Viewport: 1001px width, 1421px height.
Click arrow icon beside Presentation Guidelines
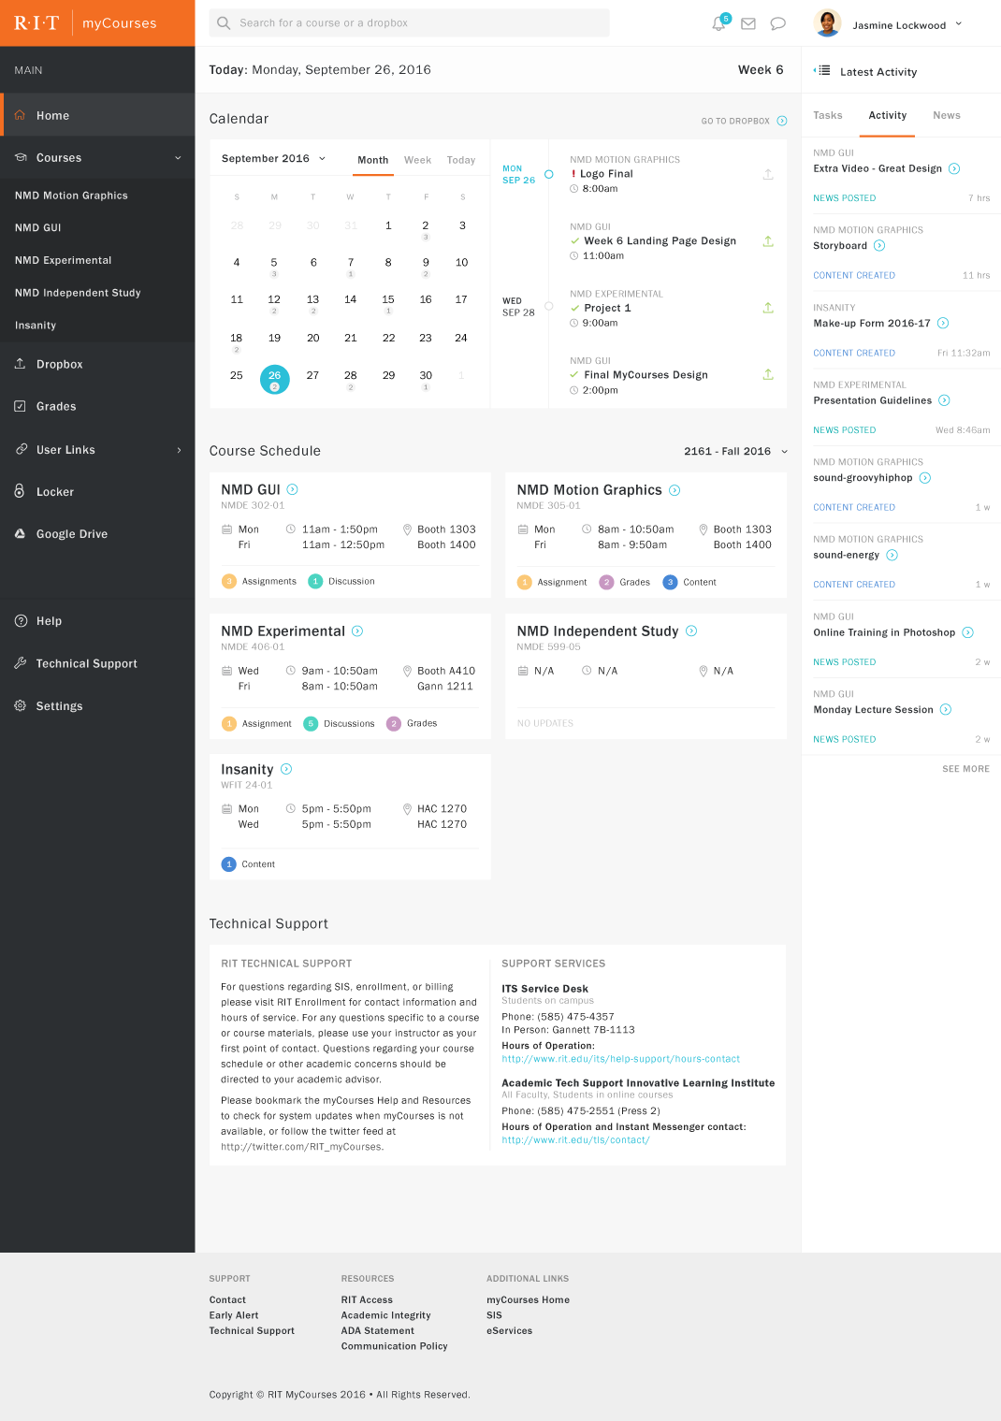point(944,400)
